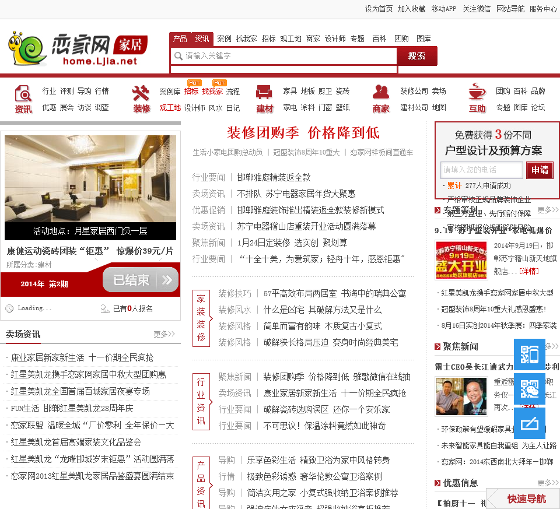Click the 家装装修 vertical section label
The image size is (560, 509).
click(x=201, y=318)
